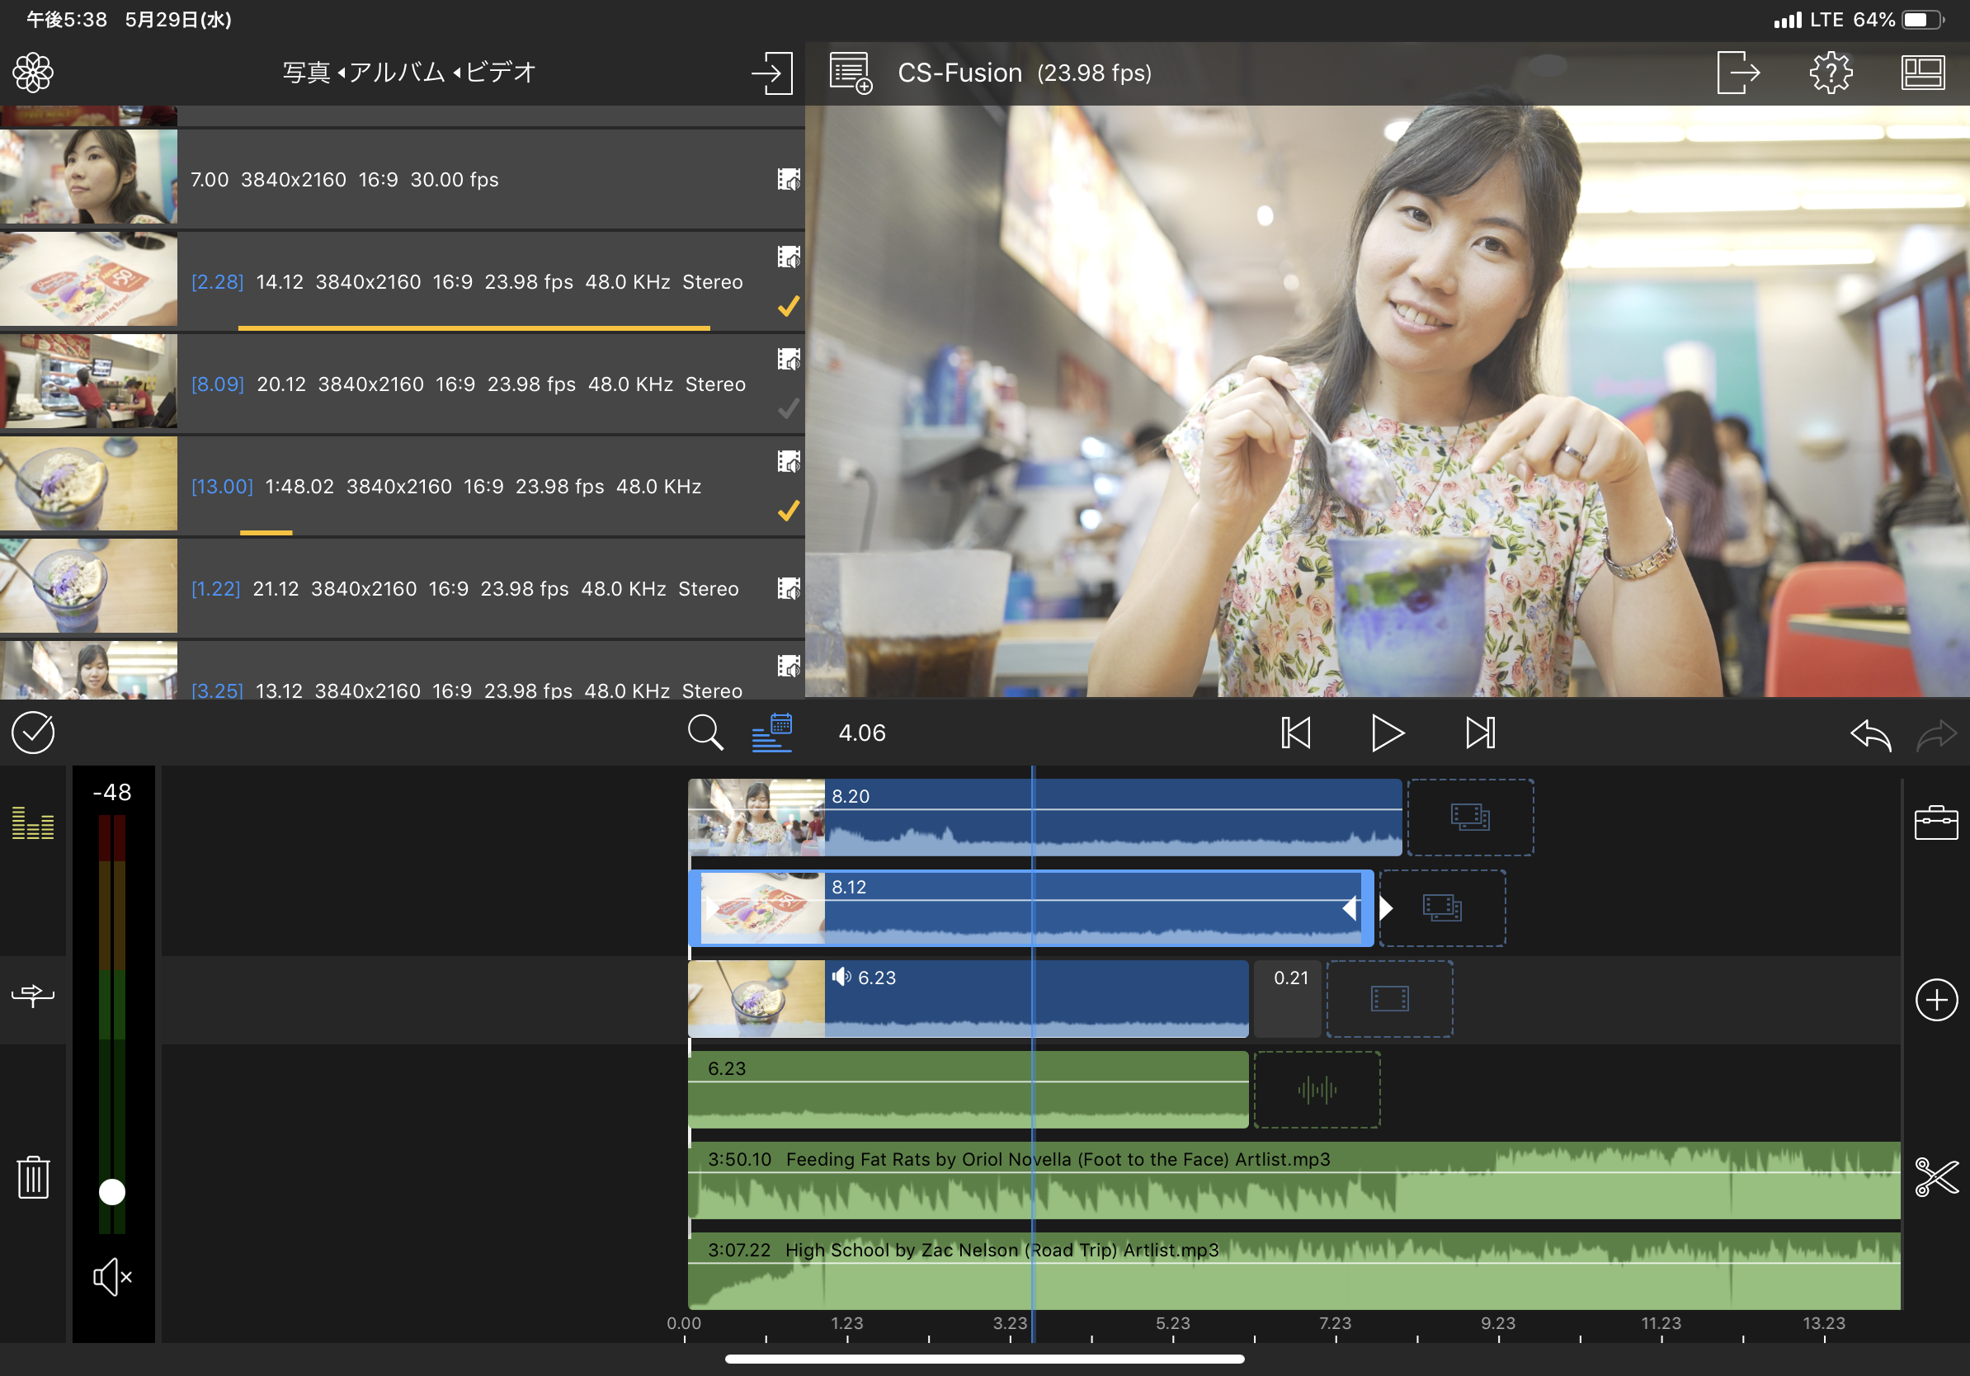Select the scissors split tool
The width and height of the screenshot is (1970, 1376).
pos(1935,1176)
